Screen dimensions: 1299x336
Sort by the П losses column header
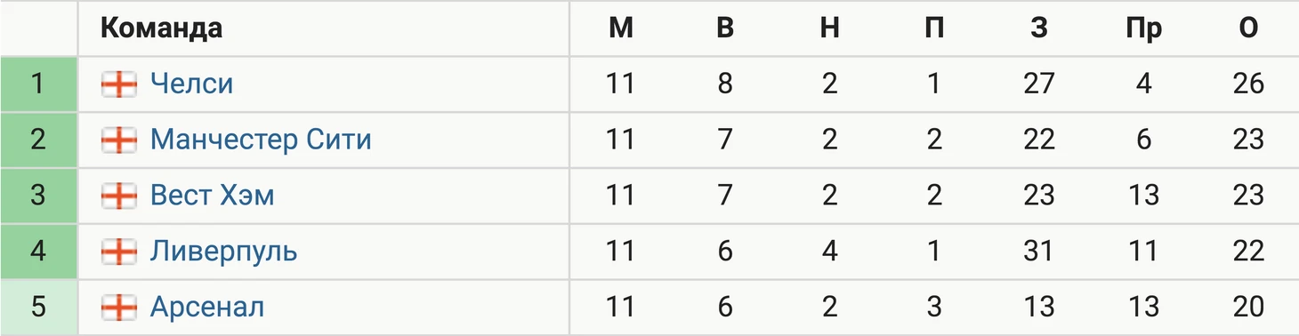tap(934, 28)
